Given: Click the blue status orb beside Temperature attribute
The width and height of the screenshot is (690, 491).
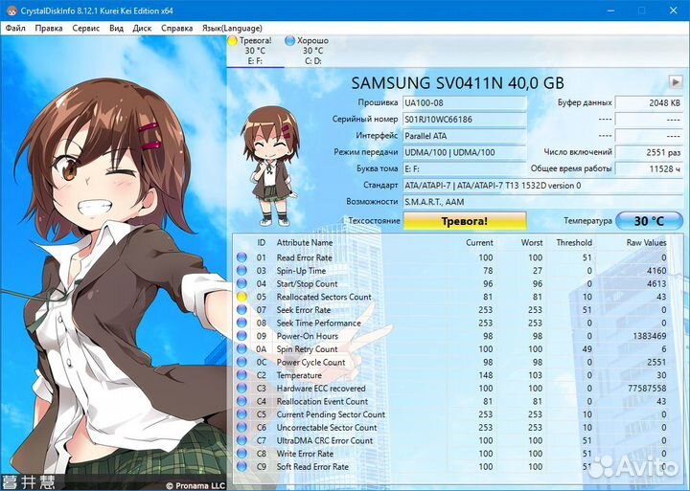Looking at the screenshot, I should tap(241, 375).
